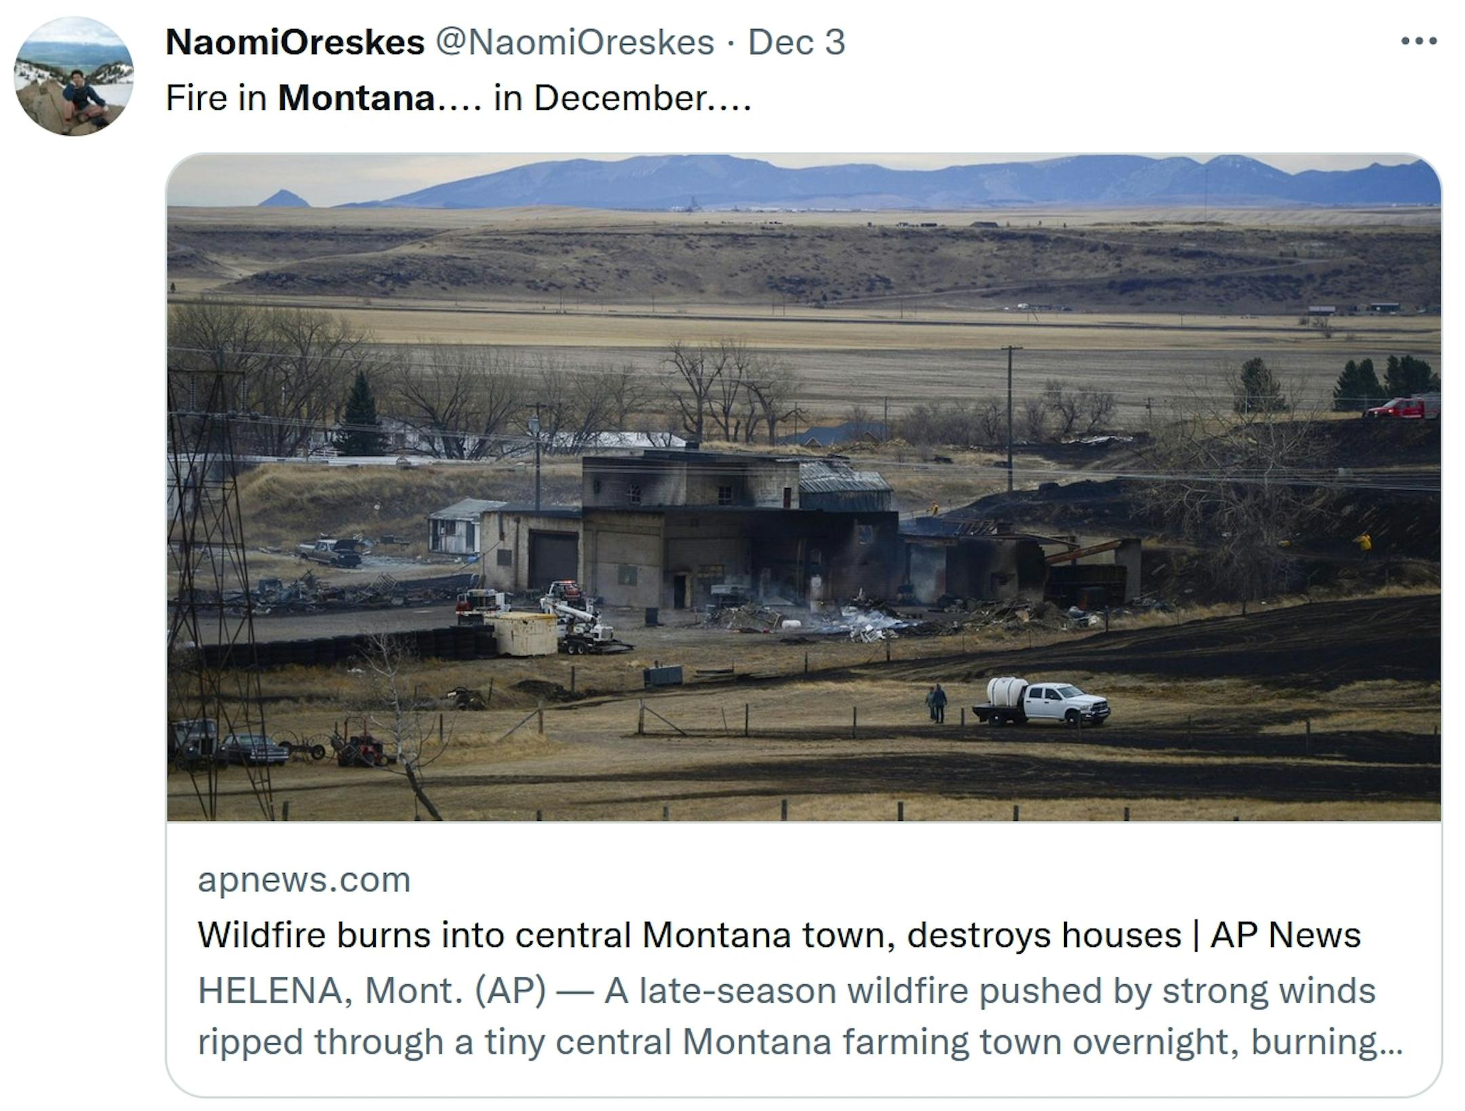
Task: Click the "HELENA, Mont. (AP)" article summary
Action: [x=787, y=991]
